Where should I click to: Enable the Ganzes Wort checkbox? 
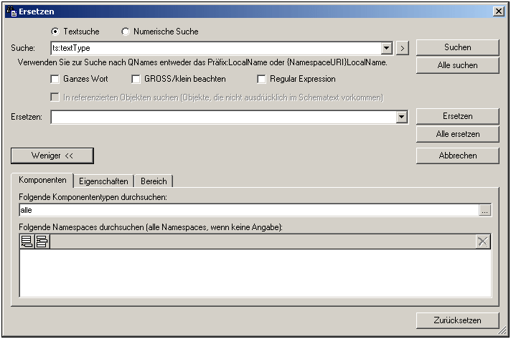tap(55, 79)
